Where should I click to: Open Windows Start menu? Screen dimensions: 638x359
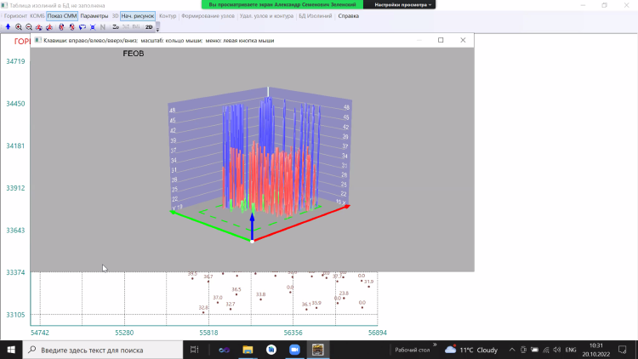(x=13, y=350)
